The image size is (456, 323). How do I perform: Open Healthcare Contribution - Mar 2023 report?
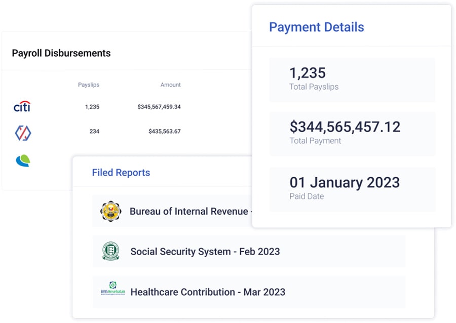tap(249, 292)
